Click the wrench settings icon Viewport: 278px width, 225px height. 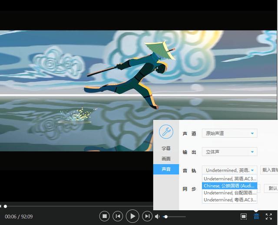[166, 132]
